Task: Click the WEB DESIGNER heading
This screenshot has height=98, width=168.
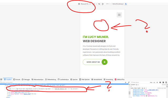Action: click(94, 41)
